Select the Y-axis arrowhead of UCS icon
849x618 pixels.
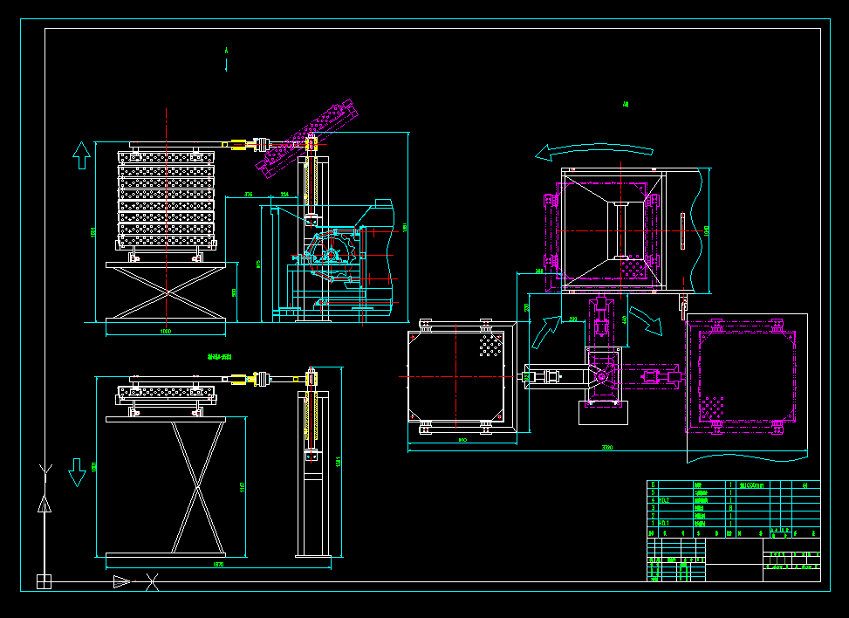coord(45,505)
